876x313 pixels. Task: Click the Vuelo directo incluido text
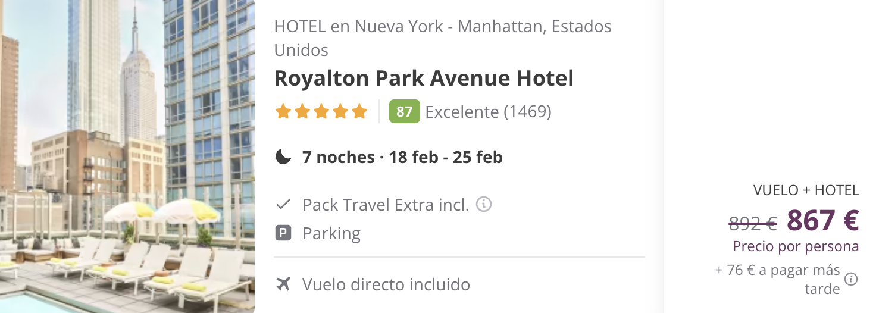click(386, 284)
